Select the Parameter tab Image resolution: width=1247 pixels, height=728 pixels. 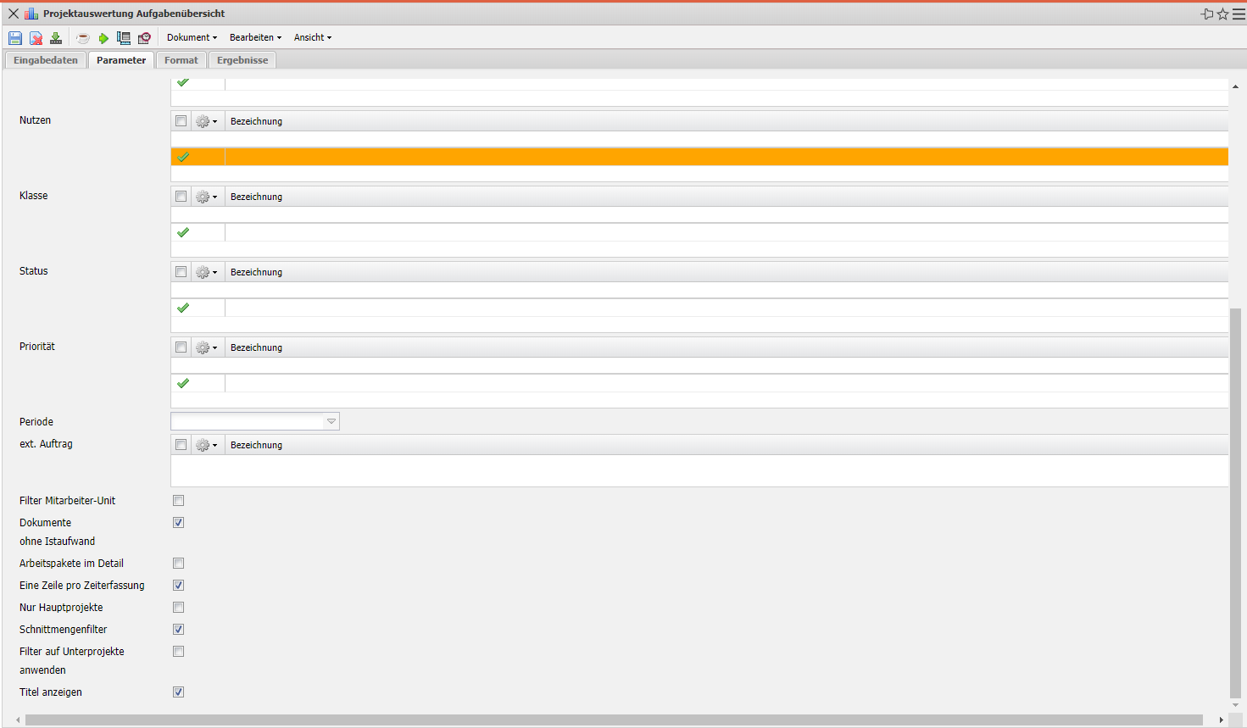121,60
